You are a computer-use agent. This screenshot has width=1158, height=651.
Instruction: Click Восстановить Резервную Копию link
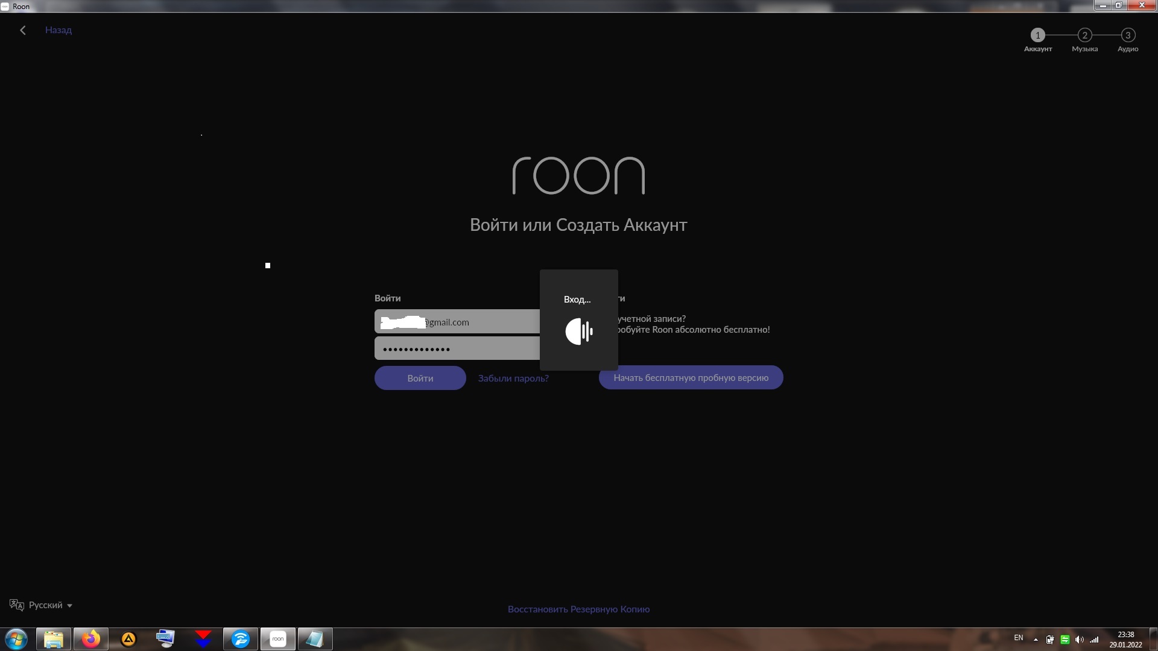pyautogui.click(x=579, y=609)
